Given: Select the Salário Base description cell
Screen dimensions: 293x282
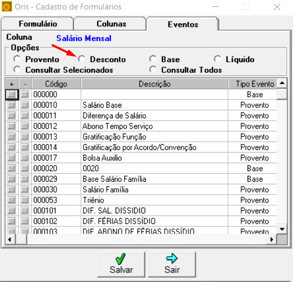Looking at the screenshot, I should [155, 105].
